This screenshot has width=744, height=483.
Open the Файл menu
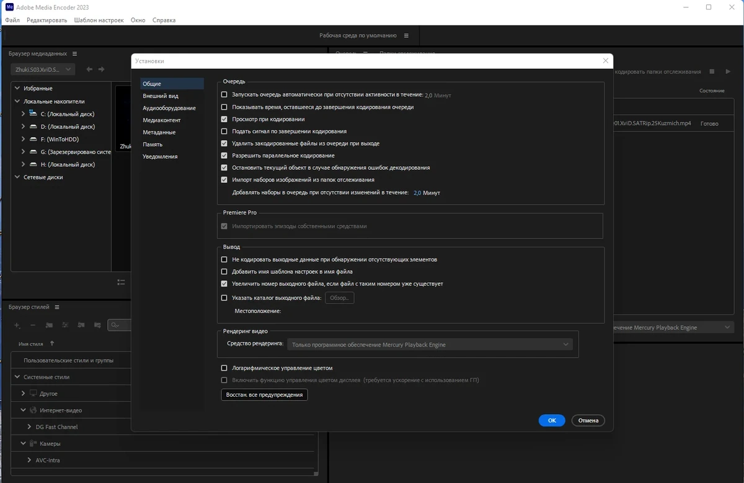tap(12, 20)
